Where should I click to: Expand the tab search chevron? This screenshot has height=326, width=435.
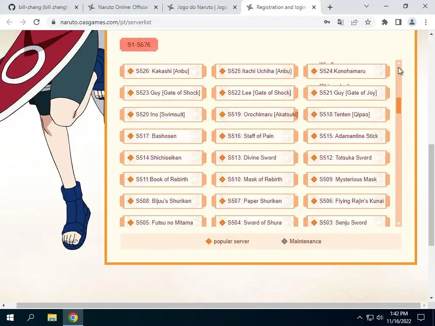click(367, 6)
